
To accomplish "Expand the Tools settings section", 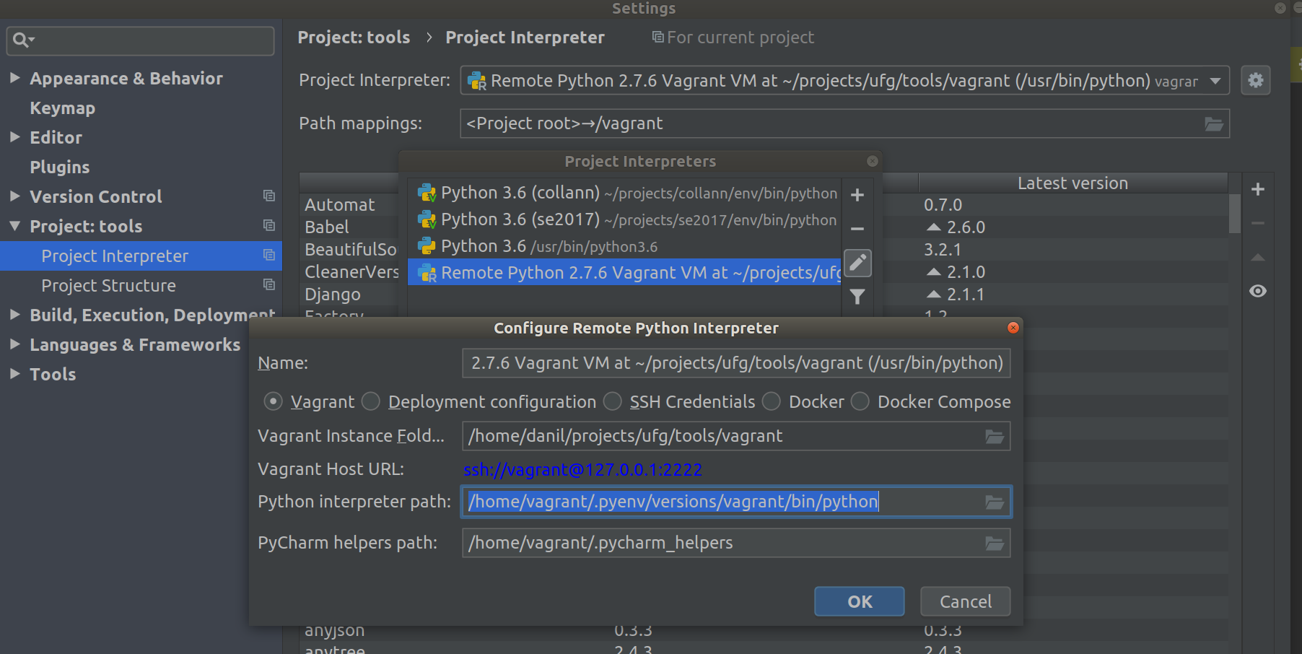I will point(14,373).
